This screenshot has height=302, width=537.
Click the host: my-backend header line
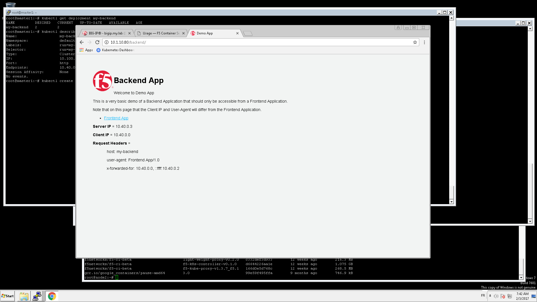(123, 152)
